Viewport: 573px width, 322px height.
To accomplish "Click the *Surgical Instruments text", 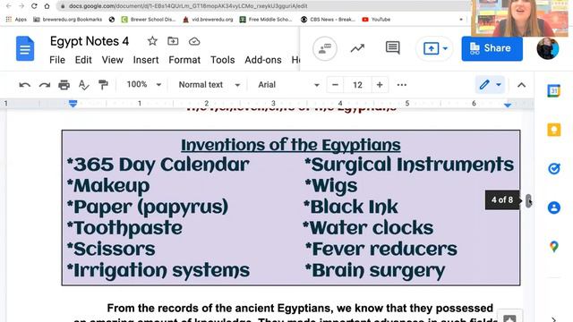I will click(409, 165).
